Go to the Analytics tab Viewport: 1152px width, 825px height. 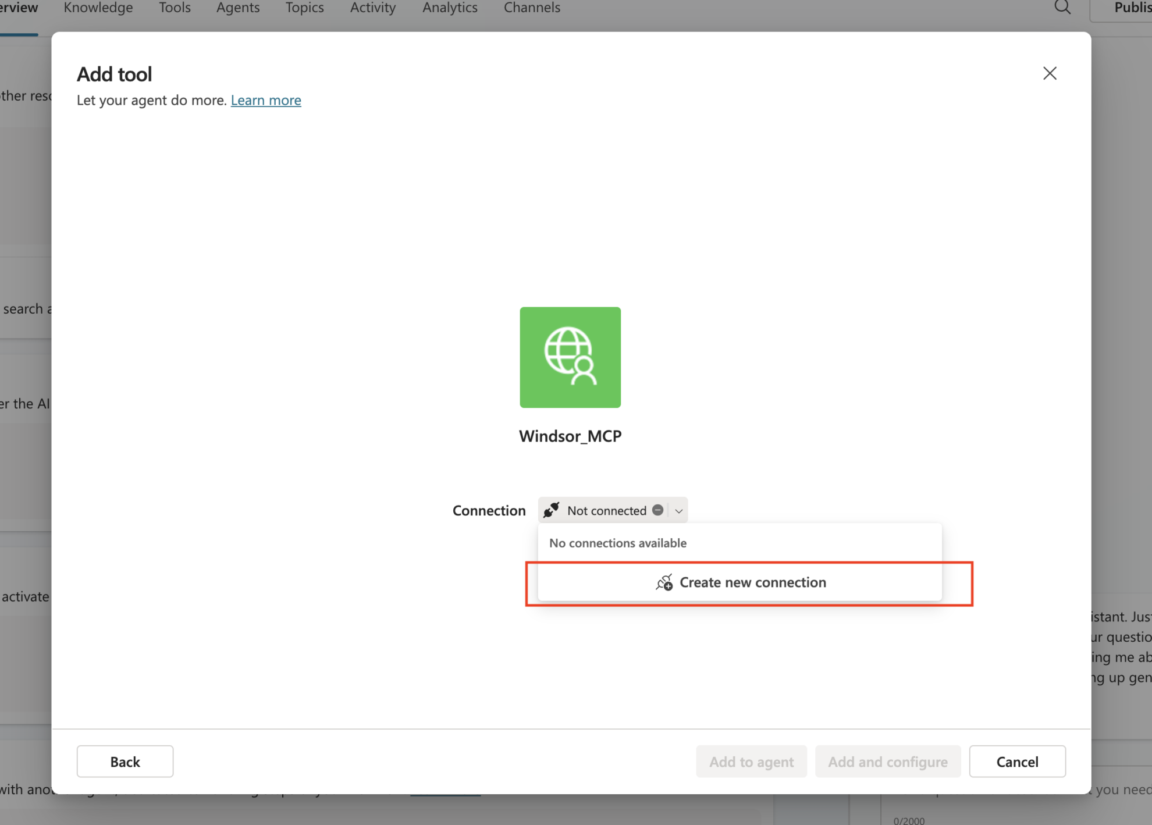[x=450, y=8]
